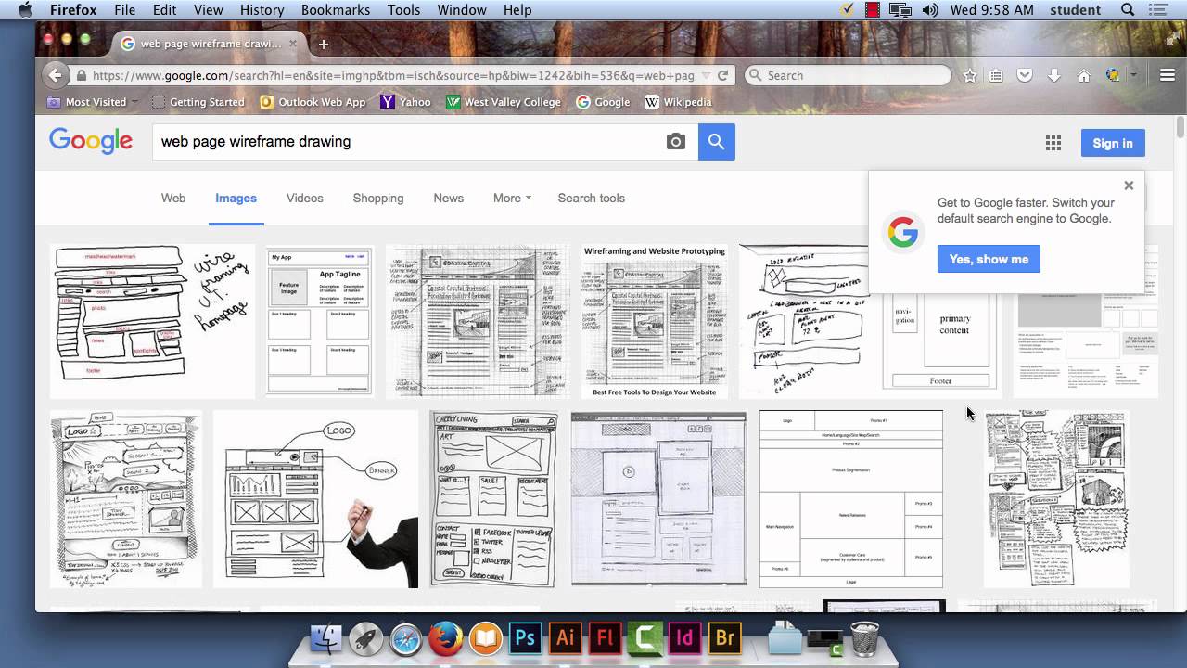Reload the page with the refresh icon
Viewport: 1187px width, 668px height.
click(x=723, y=76)
